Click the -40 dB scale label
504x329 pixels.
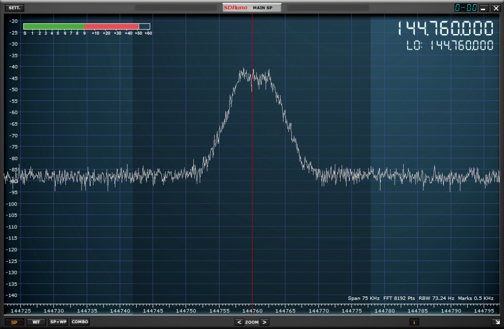tap(13, 67)
